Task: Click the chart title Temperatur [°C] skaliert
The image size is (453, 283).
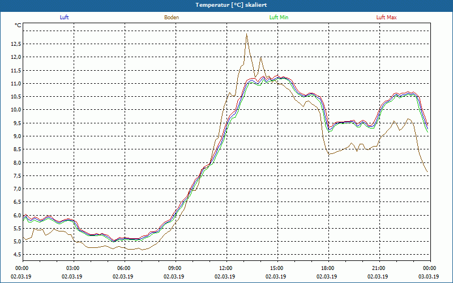Action: click(x=231, y=5)
